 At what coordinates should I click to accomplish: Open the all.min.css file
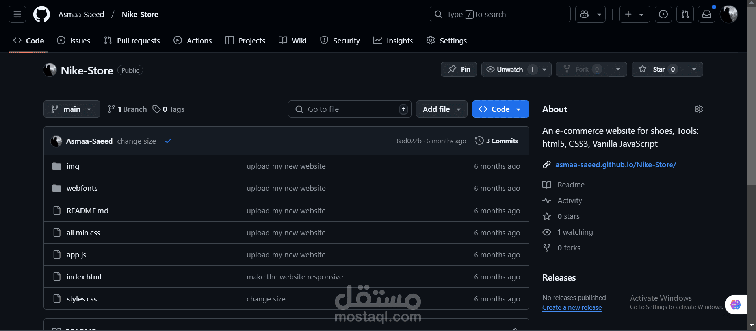click(83, 233)
